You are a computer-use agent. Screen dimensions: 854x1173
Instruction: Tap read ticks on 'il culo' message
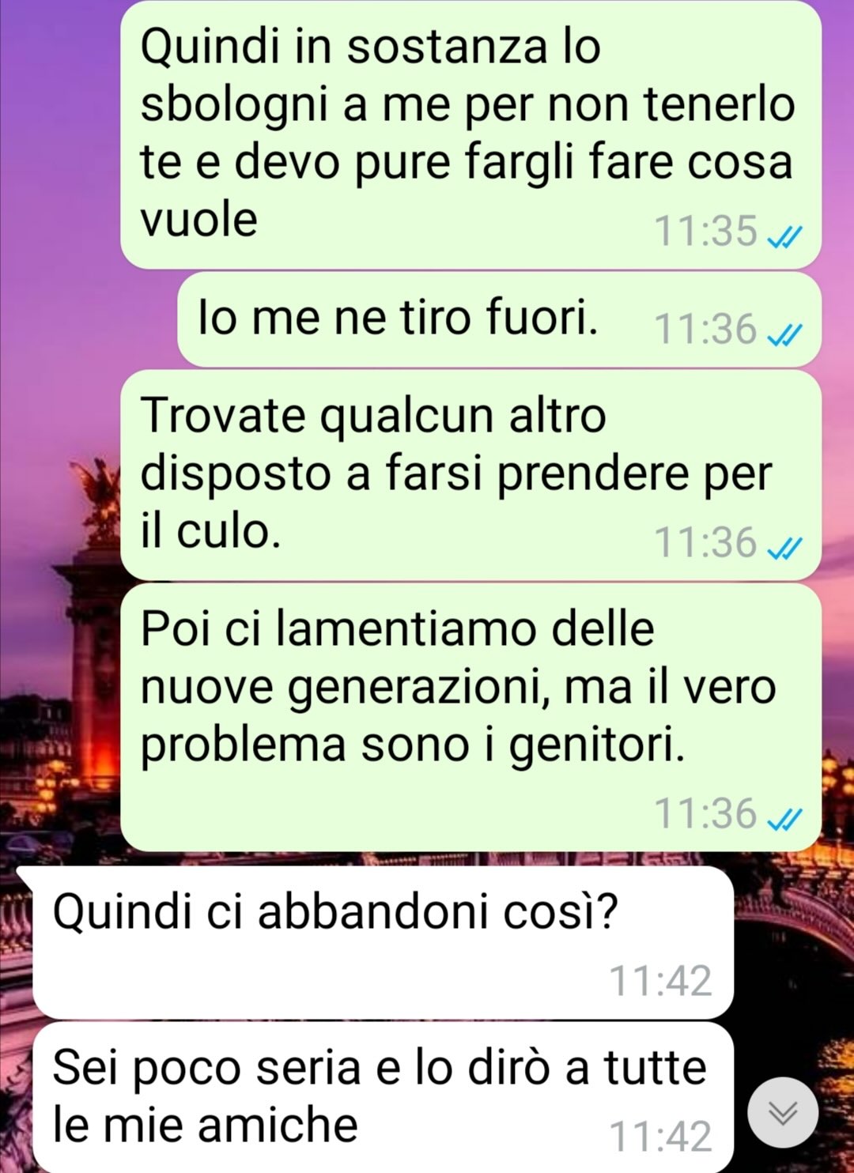click(785, 547)
